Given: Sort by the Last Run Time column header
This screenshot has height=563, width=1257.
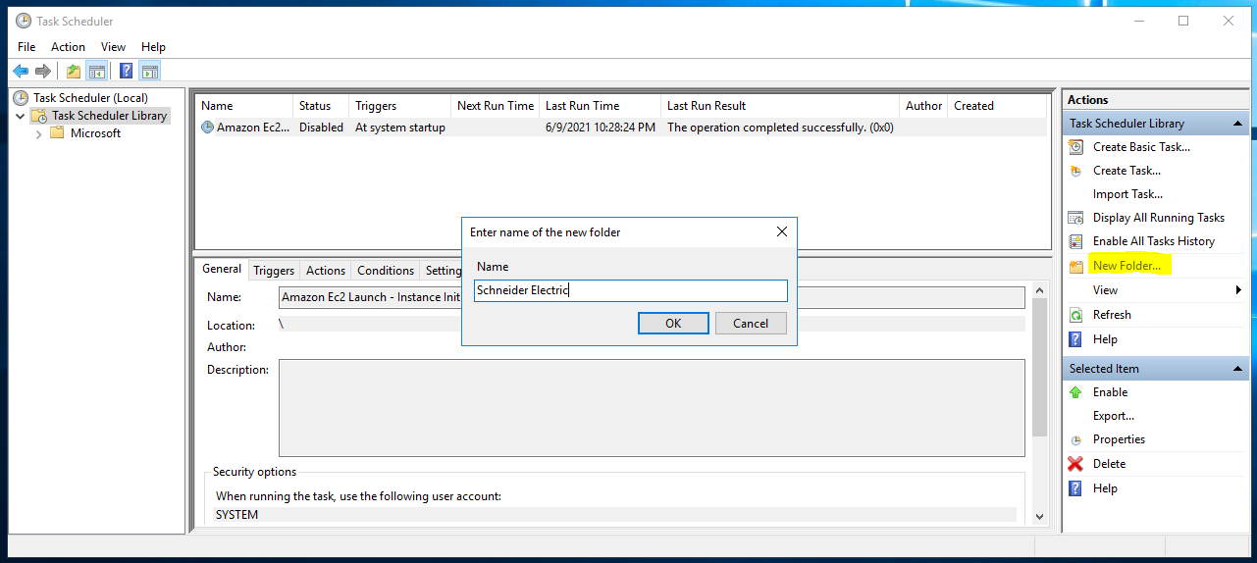Looking at the screenshot, I should pos(600,106).
